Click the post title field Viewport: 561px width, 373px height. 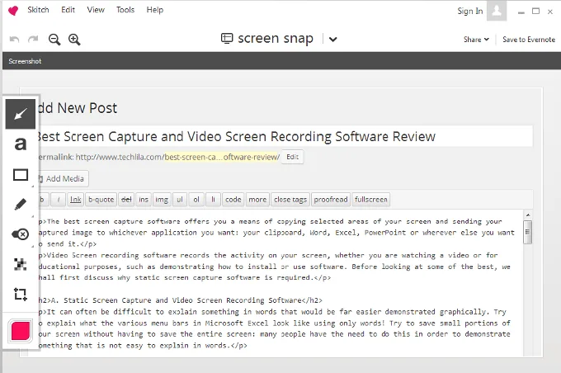pos(285,136)
